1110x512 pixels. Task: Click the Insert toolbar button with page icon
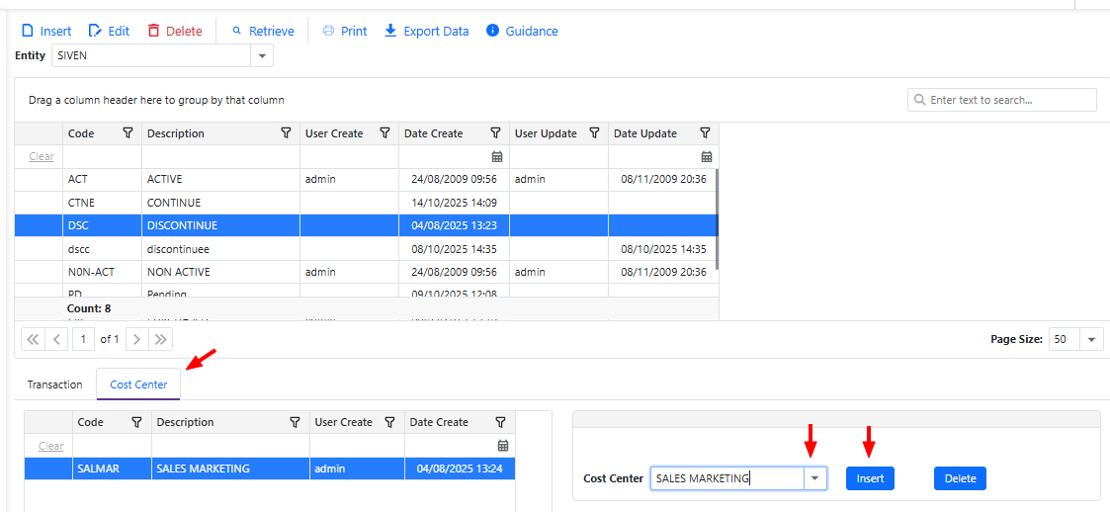46,32
